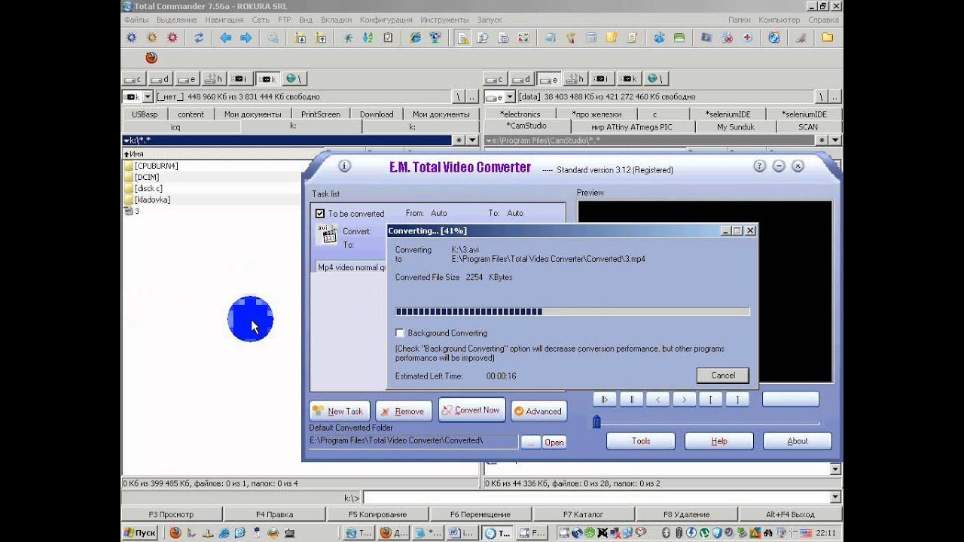
Task: Click the Open button beside converted folder path
Action: click(554, 443)
